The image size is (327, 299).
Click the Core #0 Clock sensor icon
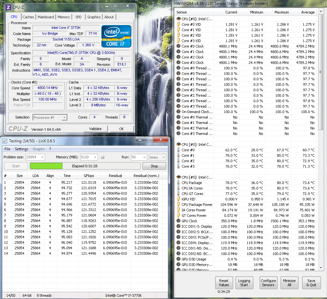(179, 46)
